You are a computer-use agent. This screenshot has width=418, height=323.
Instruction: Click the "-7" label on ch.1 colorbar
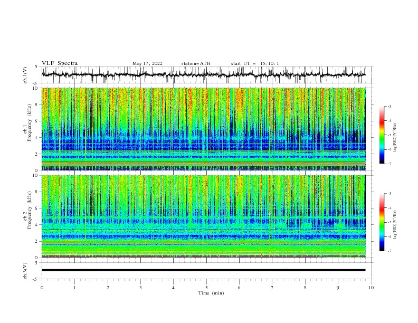click(389, 164)
